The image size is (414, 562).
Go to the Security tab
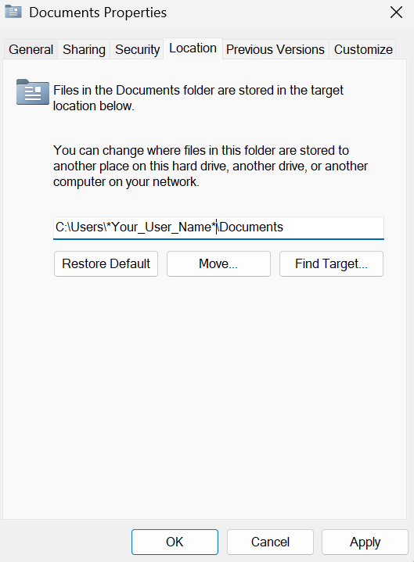pyautogui.click(x=137, y=49)
